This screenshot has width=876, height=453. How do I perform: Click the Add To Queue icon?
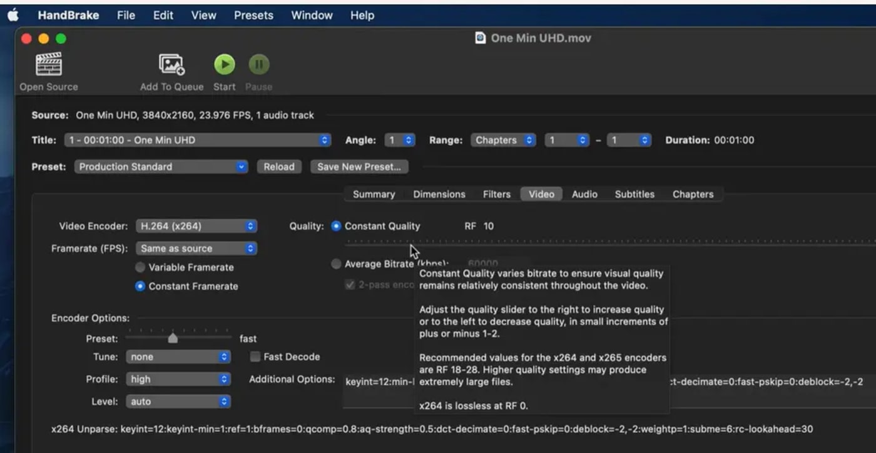click(x=171, y=64)
